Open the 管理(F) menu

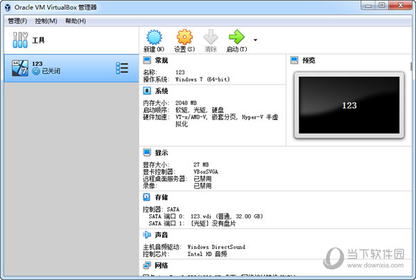point(17,21)
